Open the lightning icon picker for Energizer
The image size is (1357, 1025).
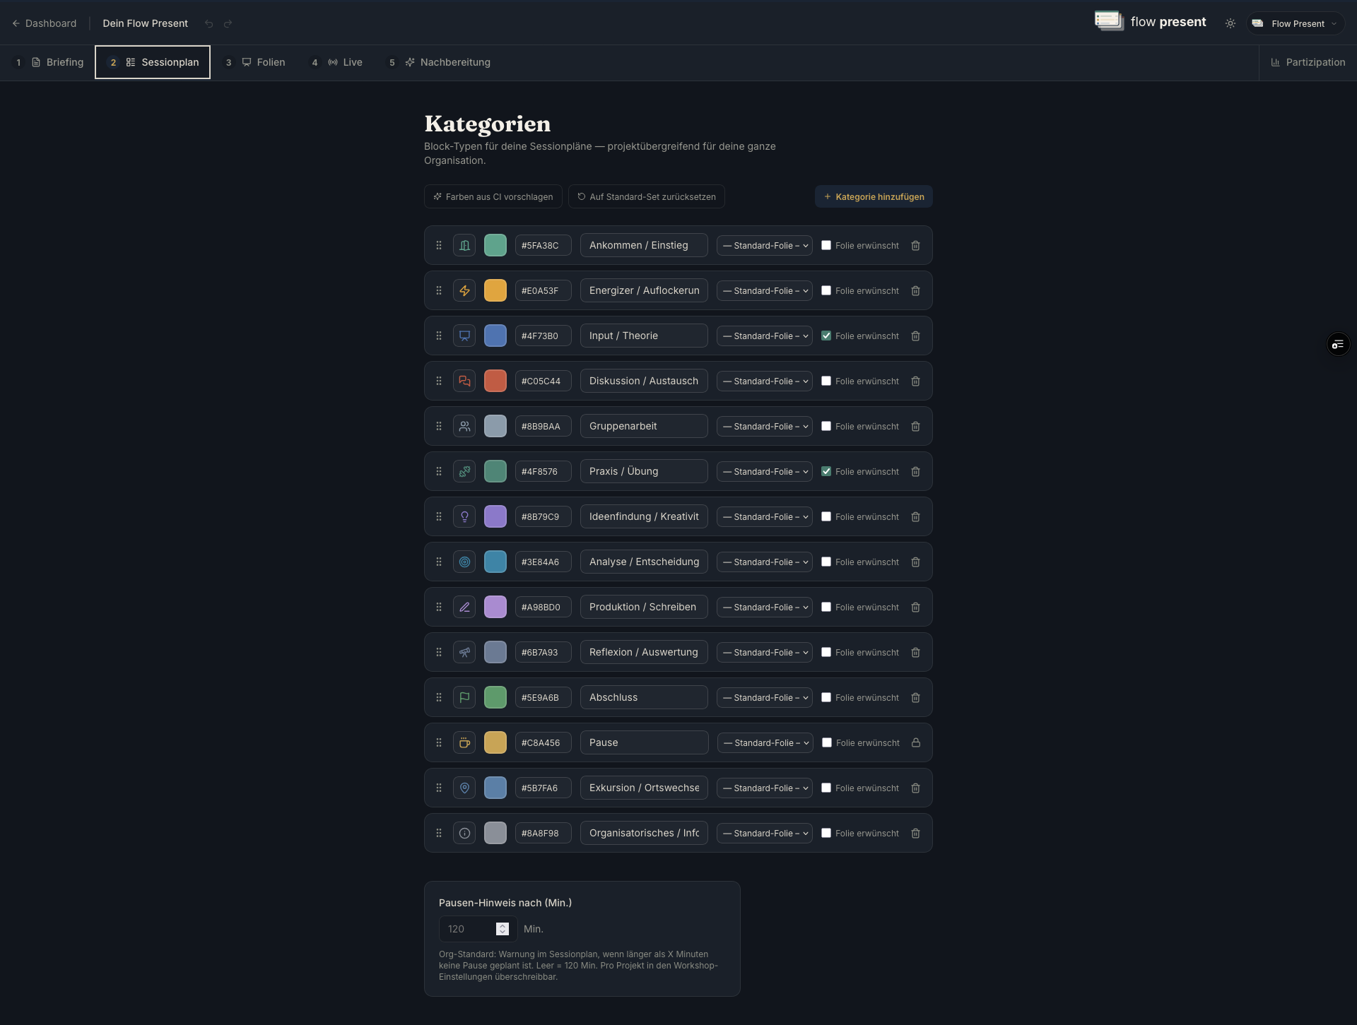(x=464, y=290)
